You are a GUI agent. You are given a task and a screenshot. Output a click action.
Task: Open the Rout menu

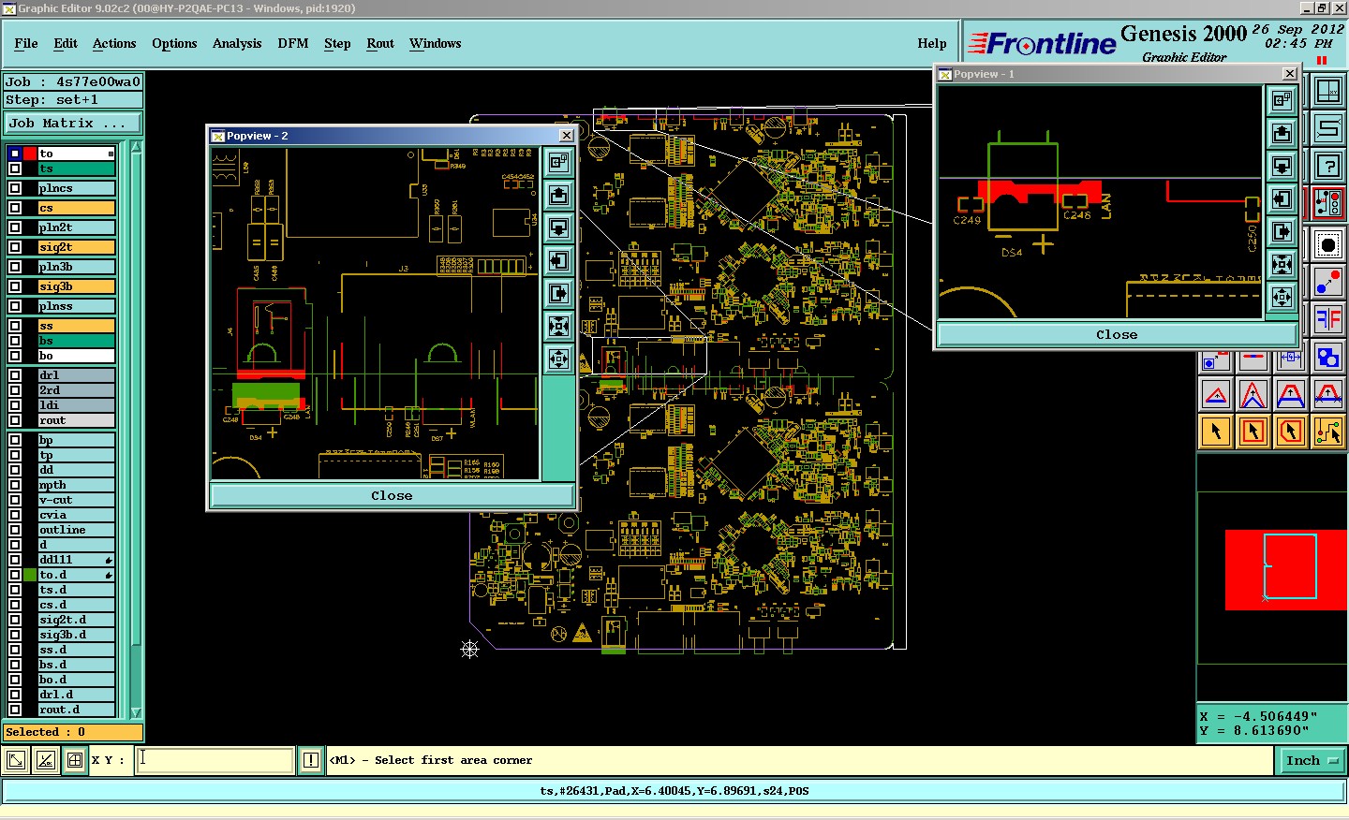tap(380, 43)
